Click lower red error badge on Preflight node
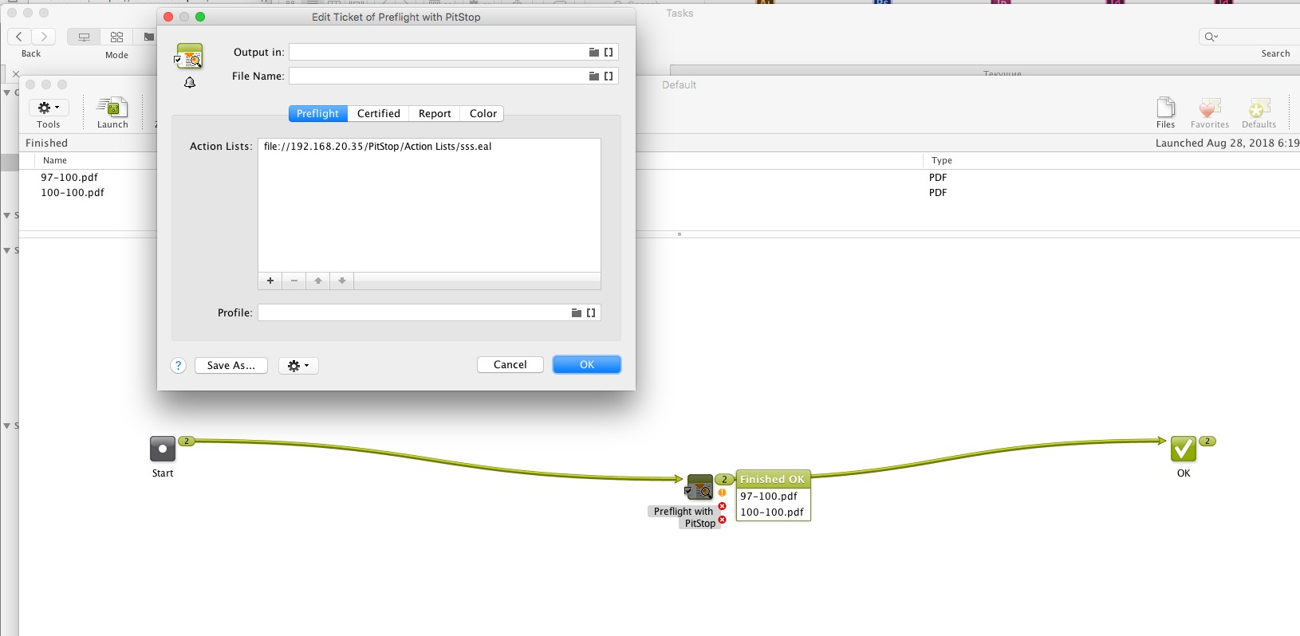Image resolution: width=1300 pixels, height=636 pixels. (723, 520)
